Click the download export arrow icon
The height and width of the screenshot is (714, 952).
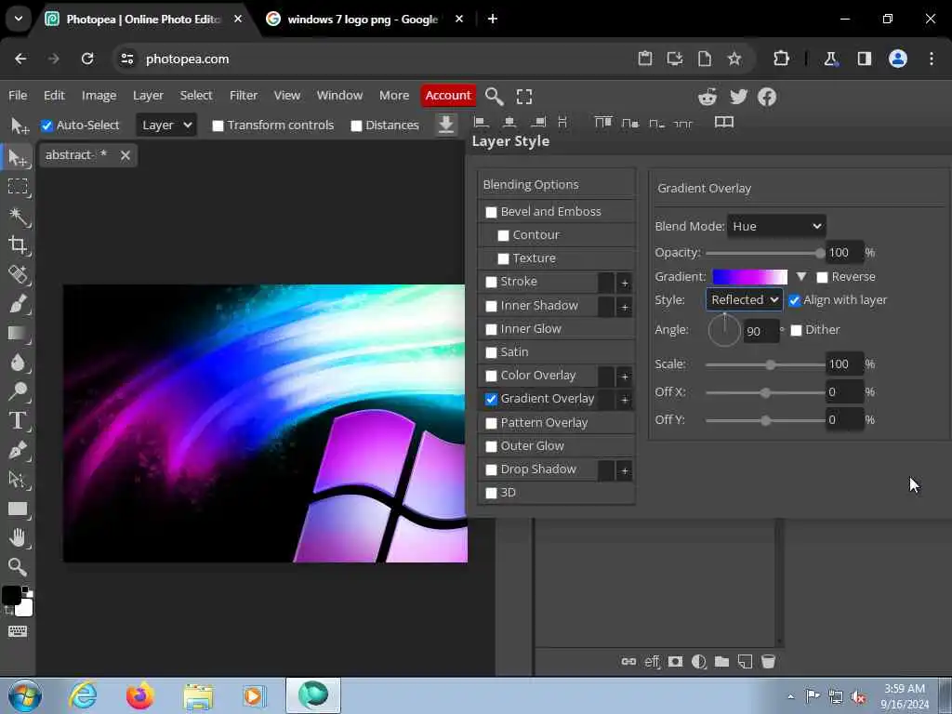pyautogui.click(x=445, y=125)
